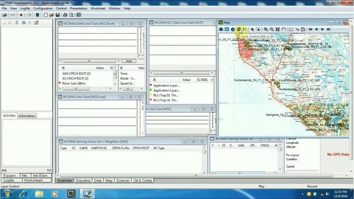Switch to the Scanner worksheet tab
This screenshot has width=354, height=199.
(123, 181)
